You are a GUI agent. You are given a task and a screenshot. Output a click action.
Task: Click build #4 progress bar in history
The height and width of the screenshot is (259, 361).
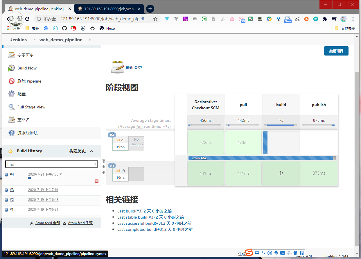[42, 178]
